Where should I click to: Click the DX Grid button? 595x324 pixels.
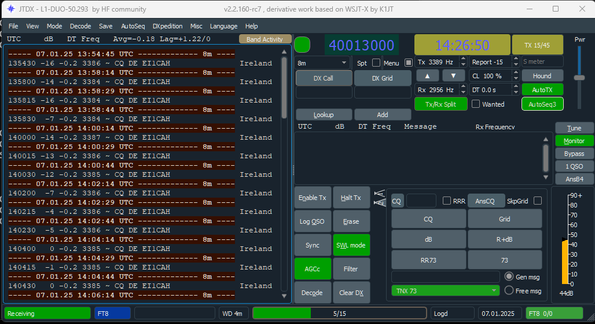pyautogui.click(x=382, y=78)
